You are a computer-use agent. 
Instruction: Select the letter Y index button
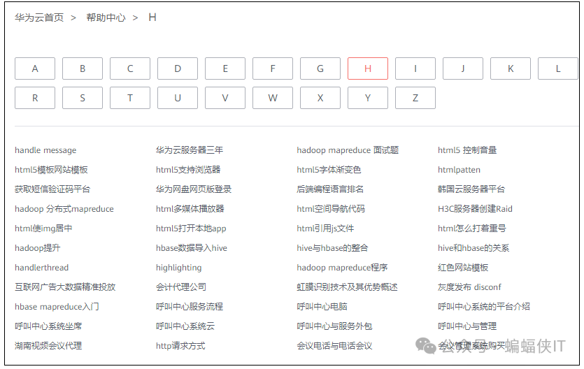click(x=368, y=98)
